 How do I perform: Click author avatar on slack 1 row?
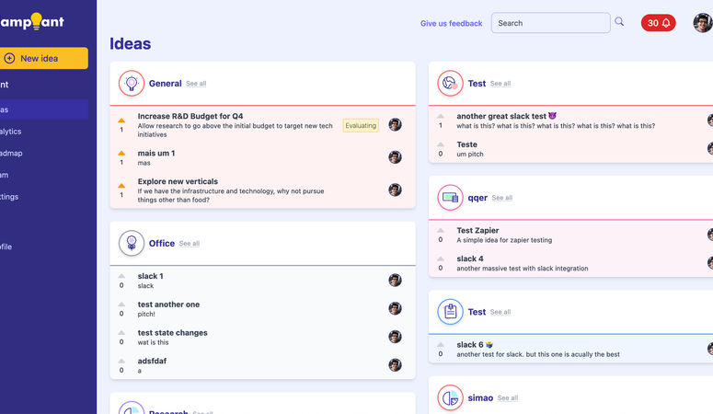click(x=396, y=281)
